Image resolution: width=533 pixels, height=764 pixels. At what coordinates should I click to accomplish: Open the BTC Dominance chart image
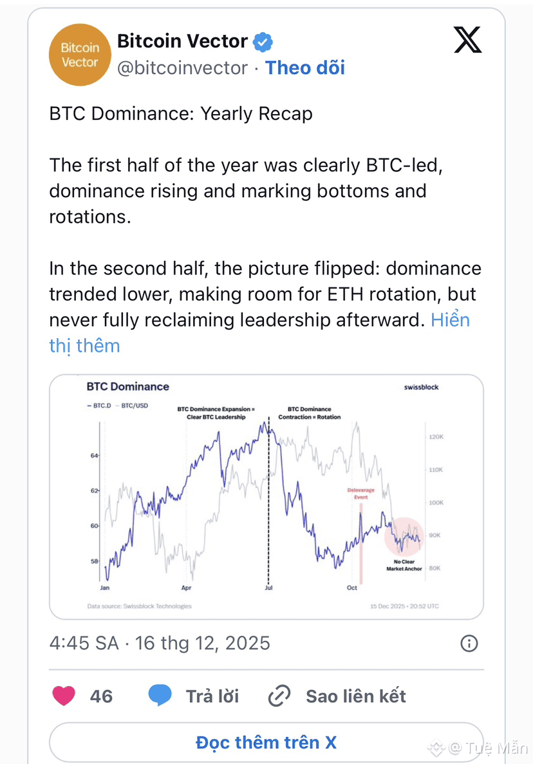(x=266, y=496)
